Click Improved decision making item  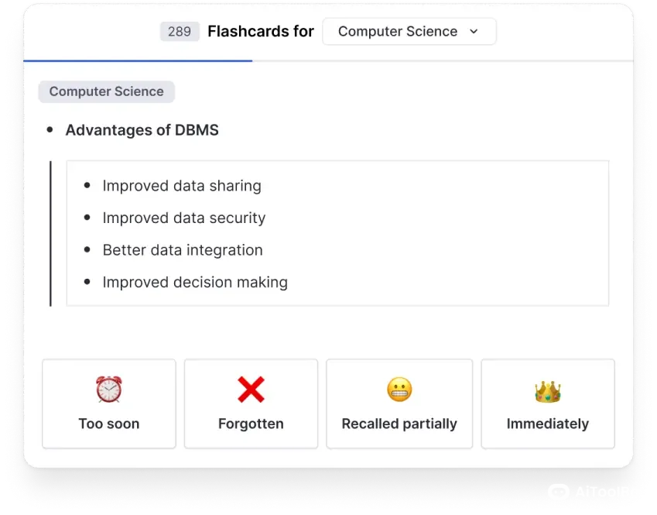point(195,283)
